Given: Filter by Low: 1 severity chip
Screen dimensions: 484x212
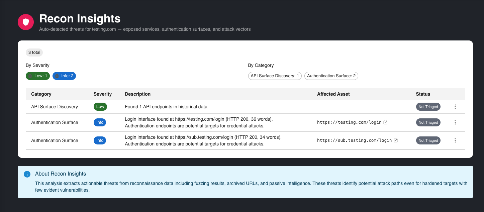Looking at the screenshot, I should (x=38, y=76).
